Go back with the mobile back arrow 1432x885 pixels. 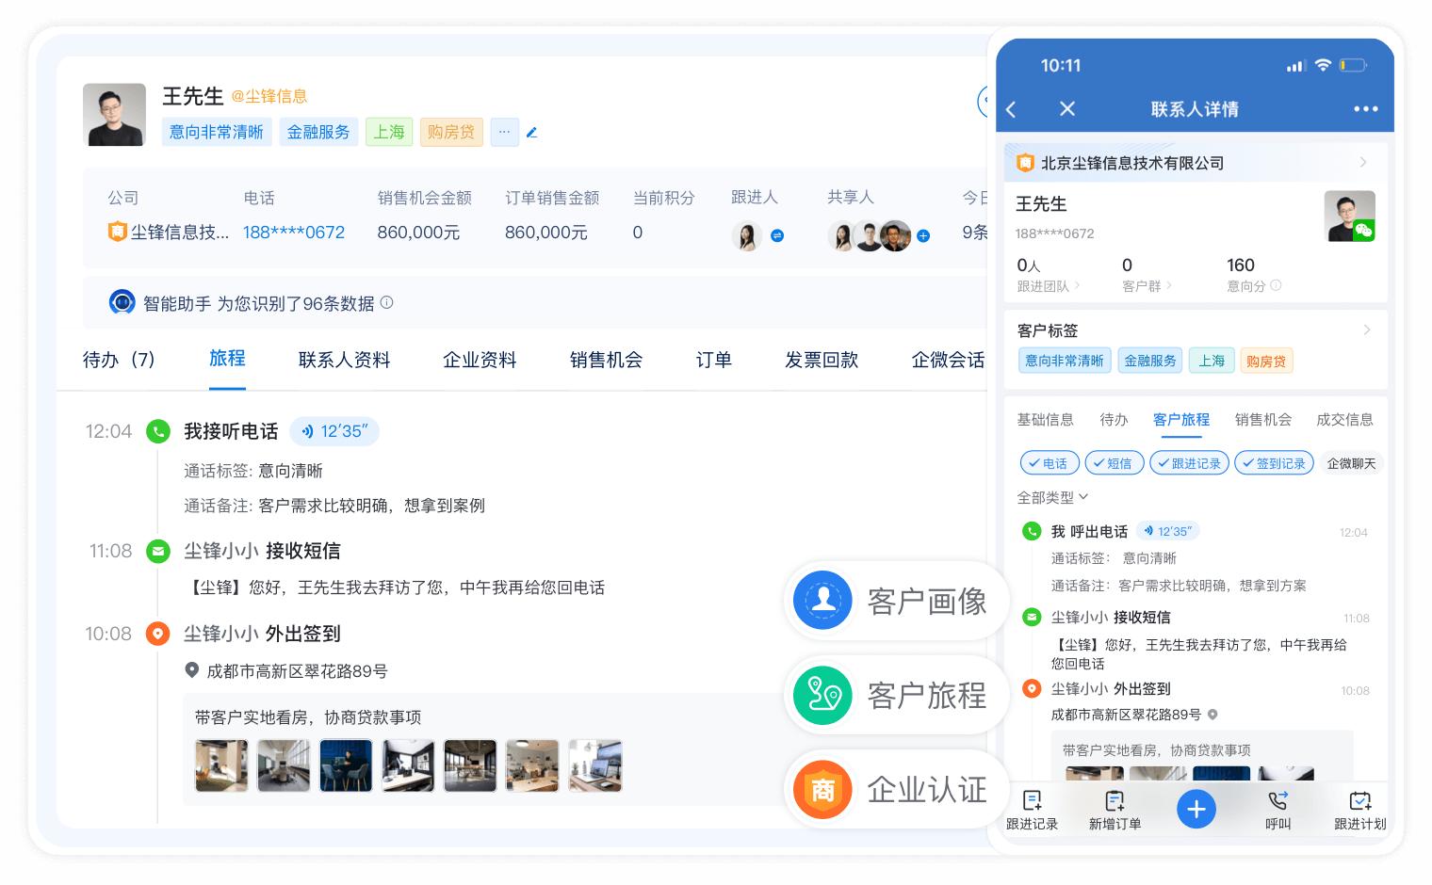pos(1011,109)
